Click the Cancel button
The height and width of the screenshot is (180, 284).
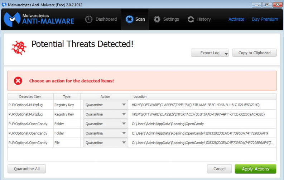pos(219,169)
